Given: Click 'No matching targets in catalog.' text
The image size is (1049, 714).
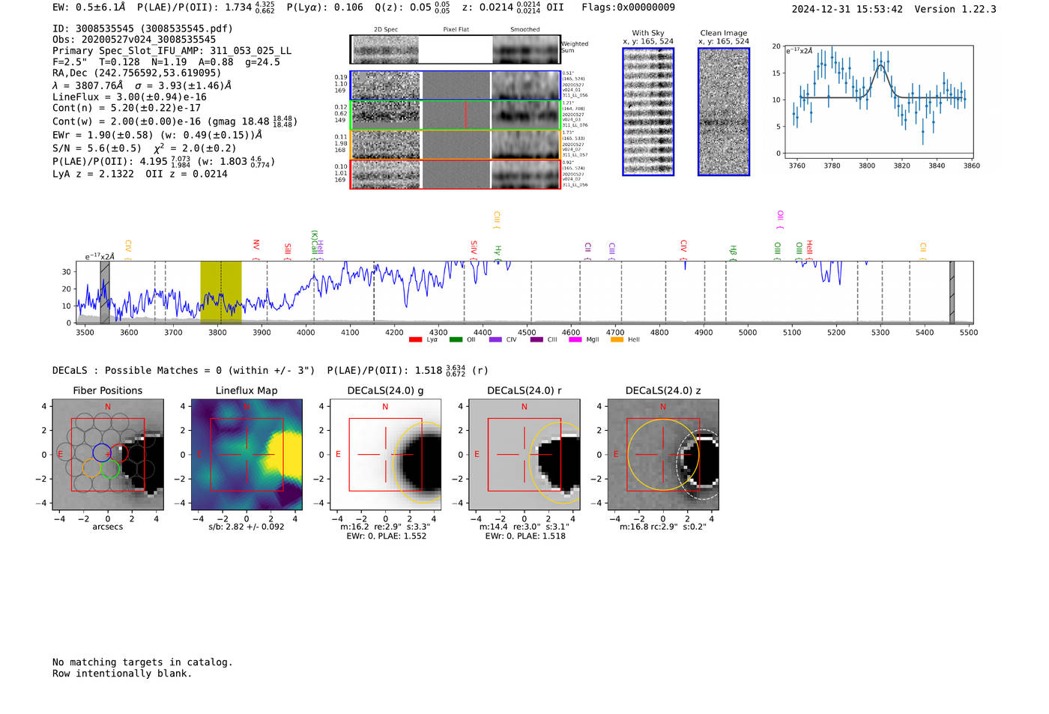Looking at the screenshot, I should tap(142, 662).
